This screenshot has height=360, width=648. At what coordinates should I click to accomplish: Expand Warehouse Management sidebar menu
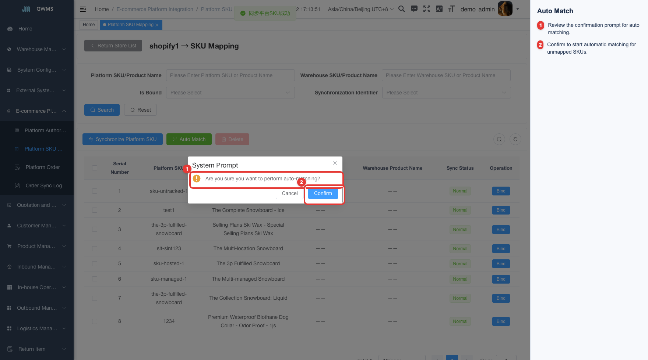(x=37, y=49)
